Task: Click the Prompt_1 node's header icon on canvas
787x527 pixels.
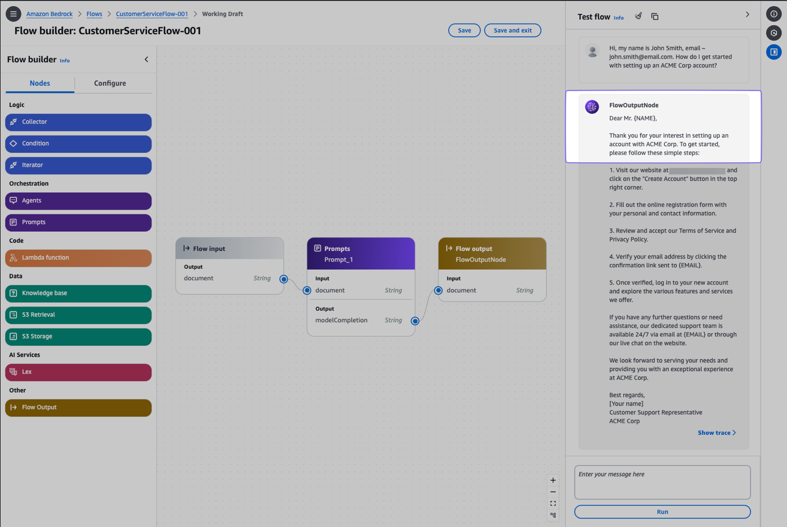Action: [x=318, y=248]
